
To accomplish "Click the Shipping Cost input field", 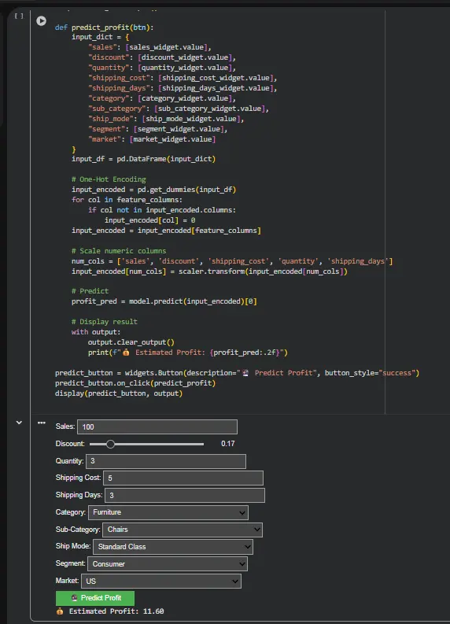I will (x=183, y=478).
